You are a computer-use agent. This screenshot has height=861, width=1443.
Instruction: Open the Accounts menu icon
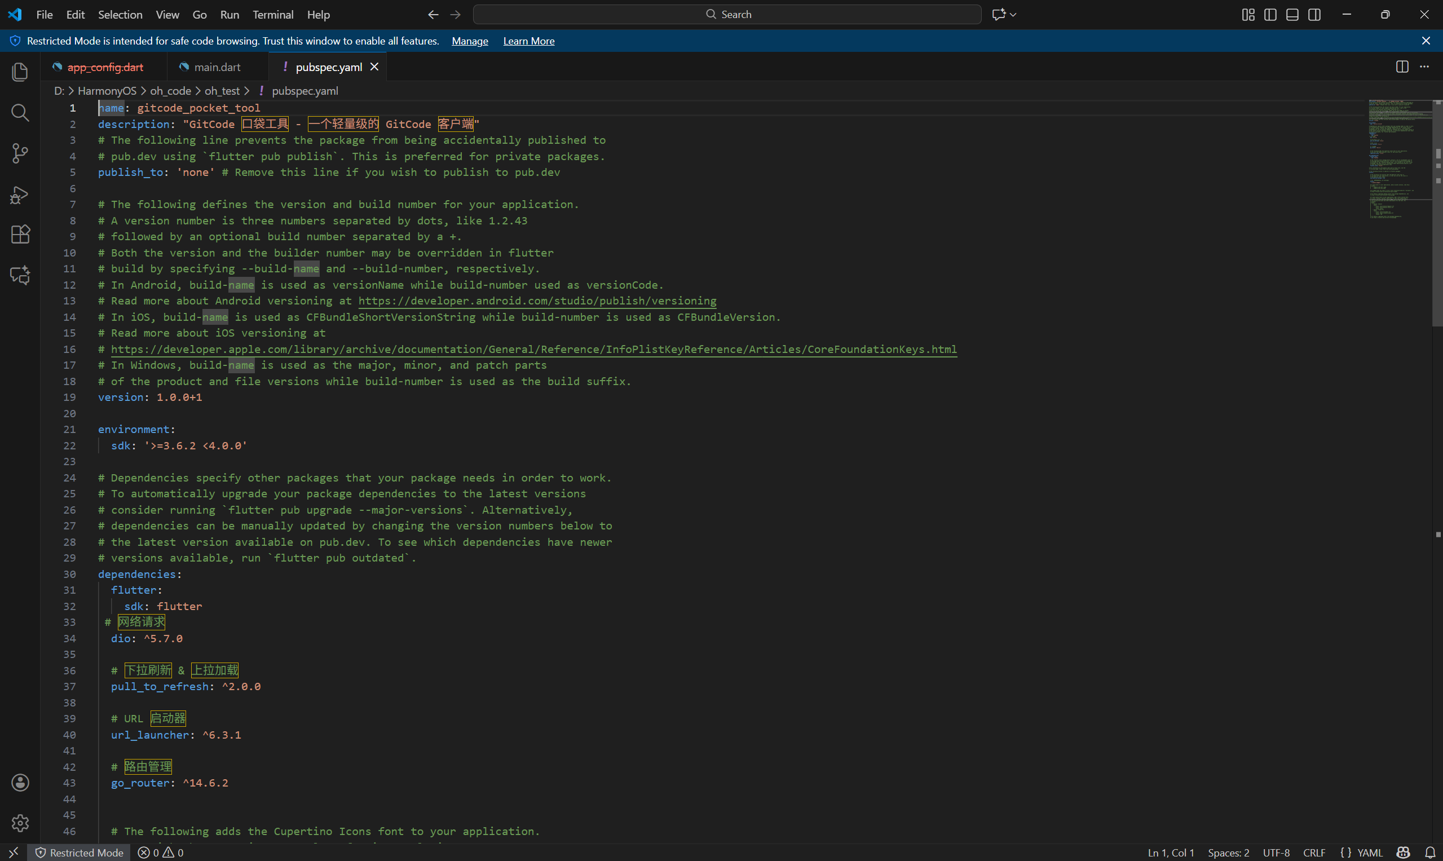(20, 782)
